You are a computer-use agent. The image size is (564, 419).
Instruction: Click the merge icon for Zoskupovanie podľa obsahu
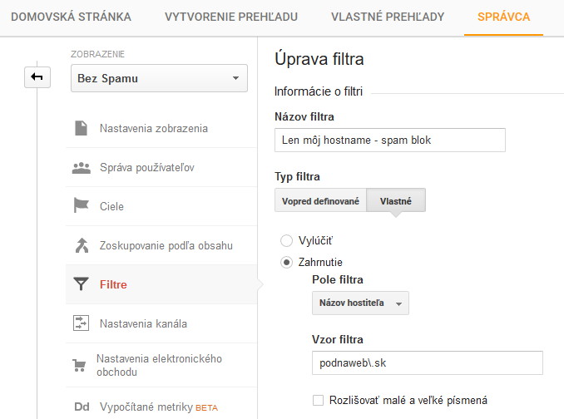tap(82, 245)
